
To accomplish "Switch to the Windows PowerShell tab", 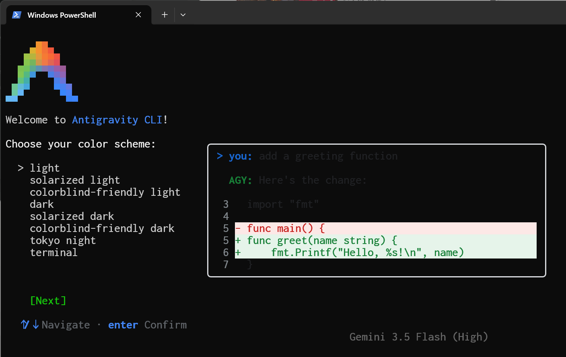I will pyautogui.click(x=79, y=15).
